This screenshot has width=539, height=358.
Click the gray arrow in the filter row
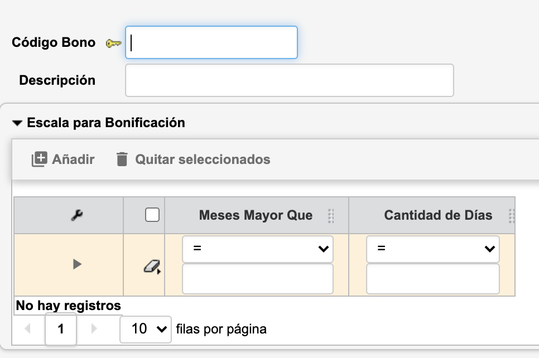coord(77,264)
